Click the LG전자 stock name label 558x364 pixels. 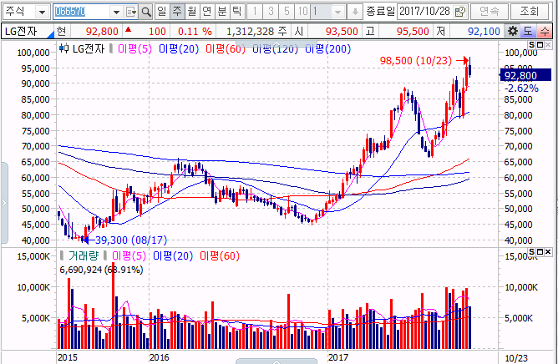click(21, 32)
